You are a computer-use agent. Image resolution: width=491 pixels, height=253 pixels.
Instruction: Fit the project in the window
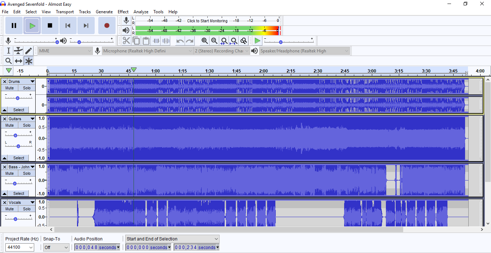pos(234,41)
